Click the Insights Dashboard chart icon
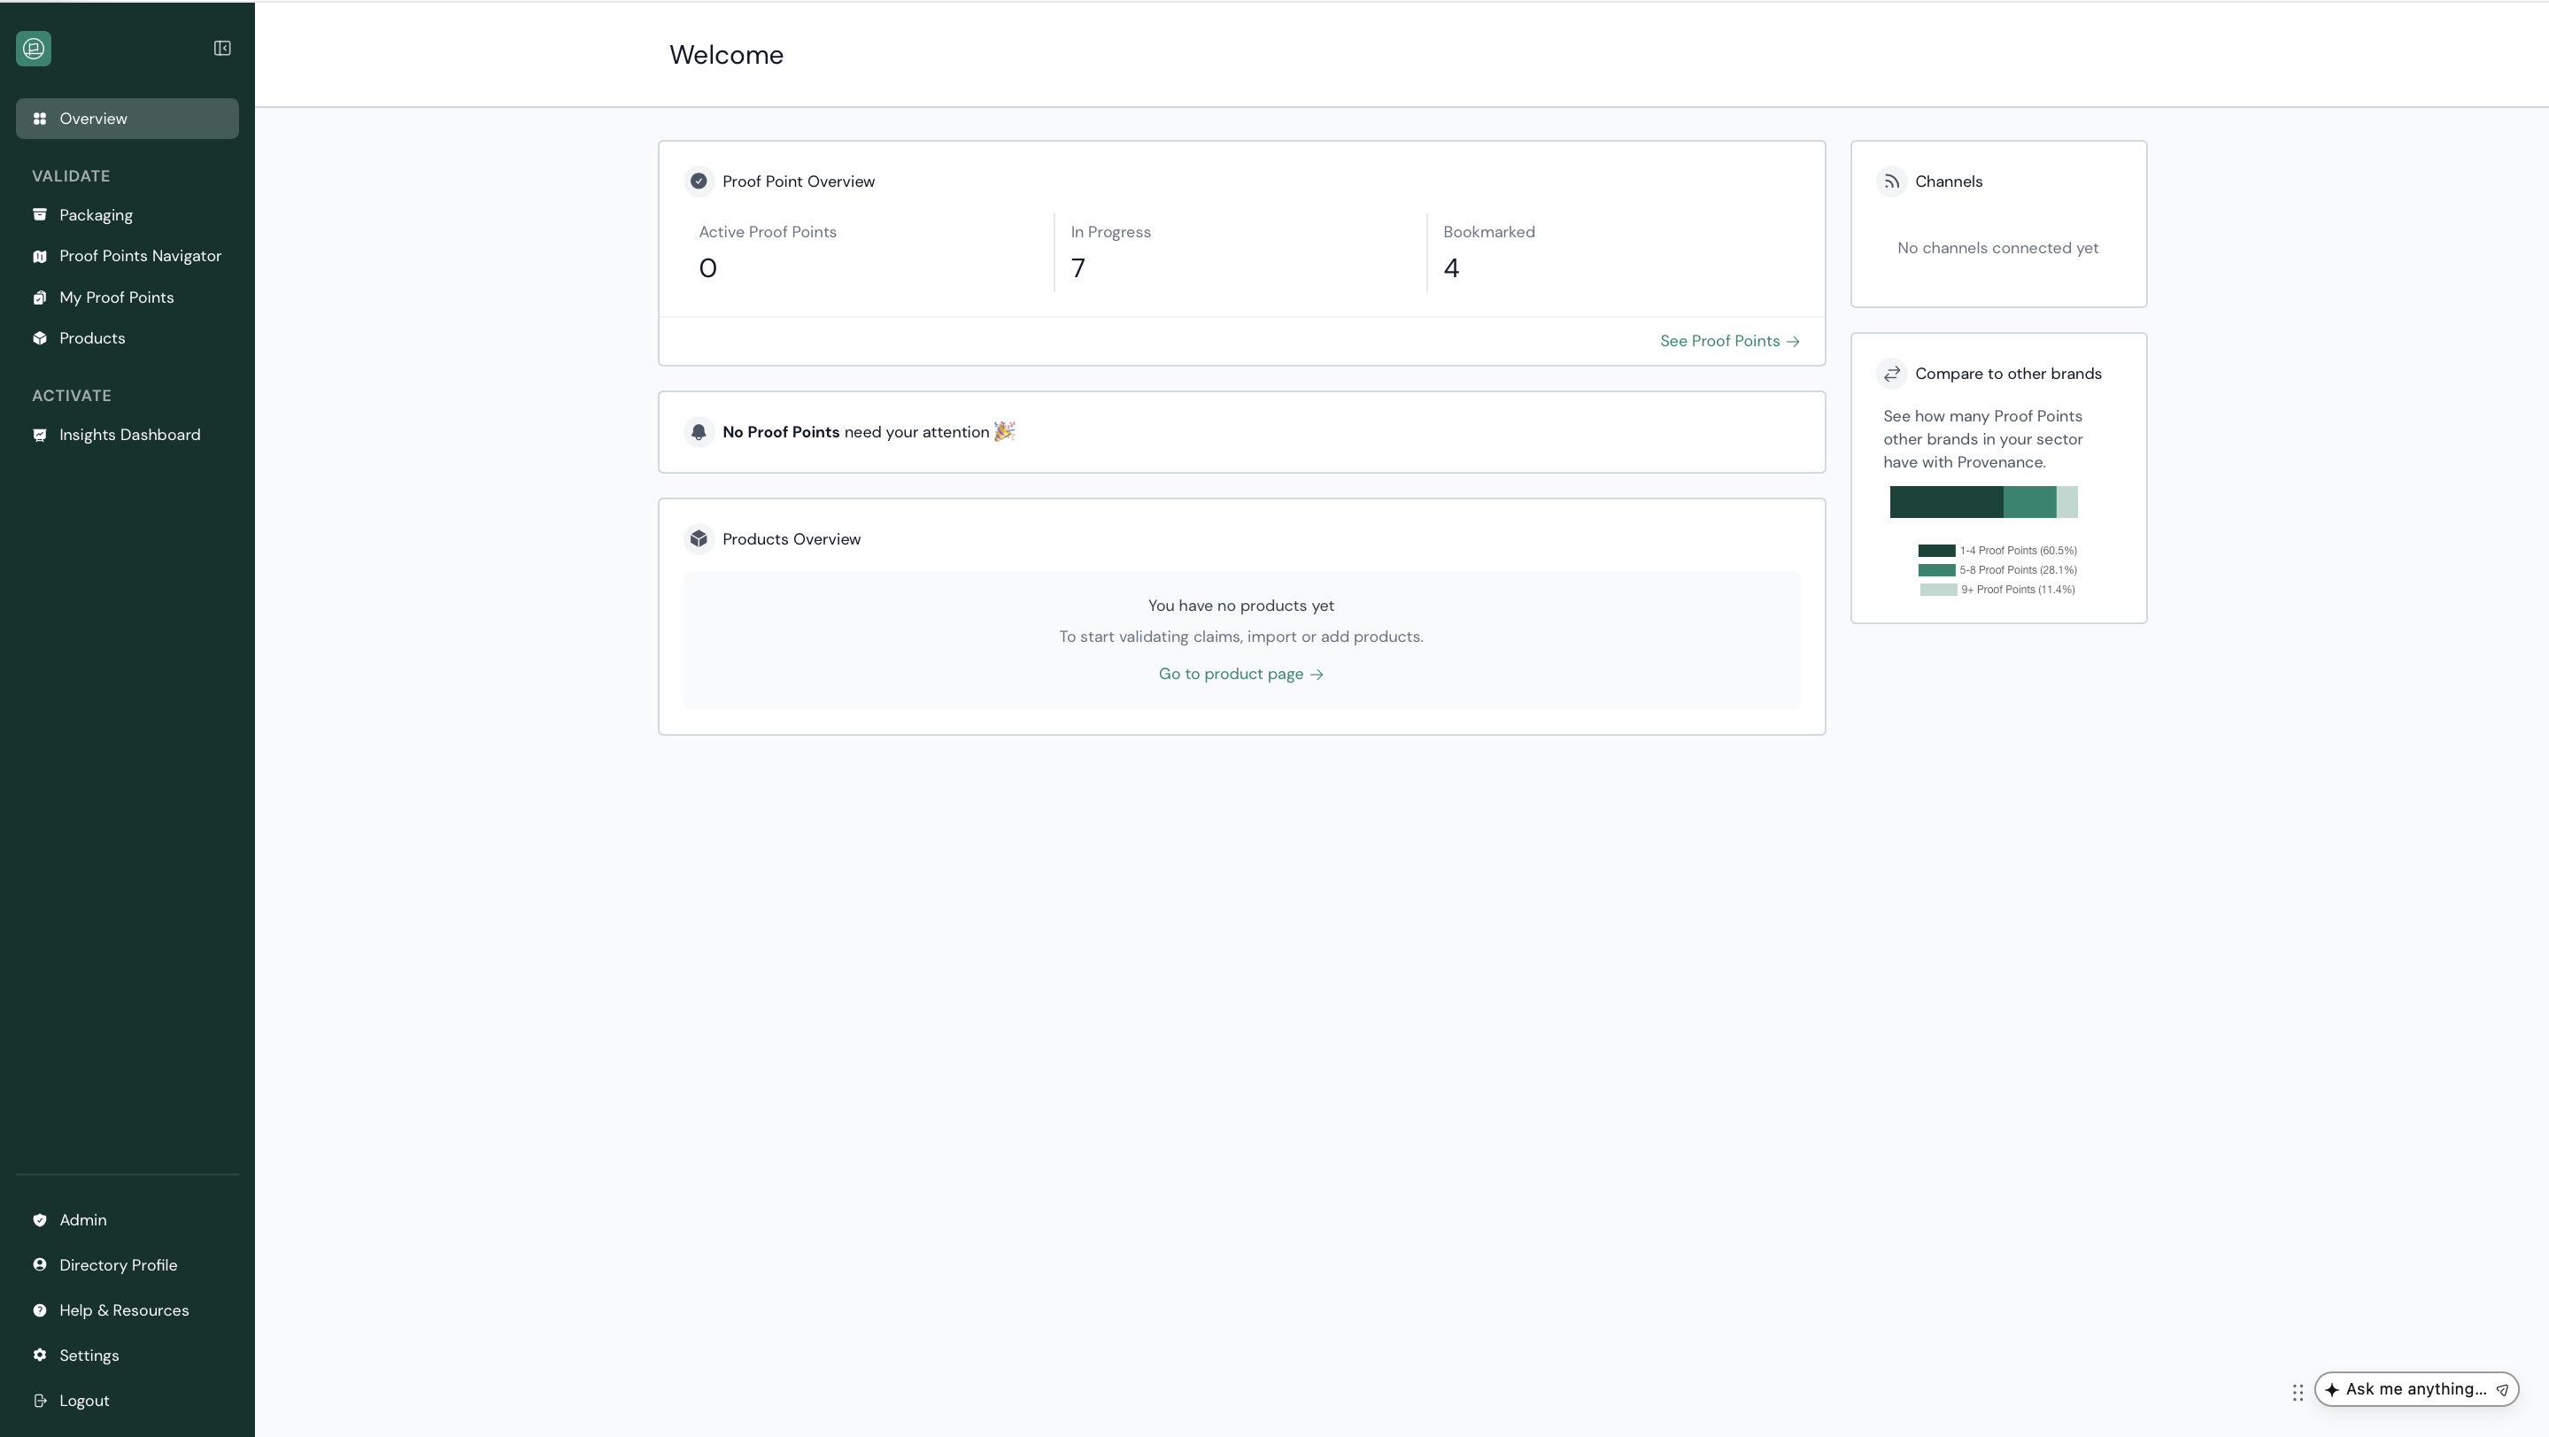 [x=40, y=436]
